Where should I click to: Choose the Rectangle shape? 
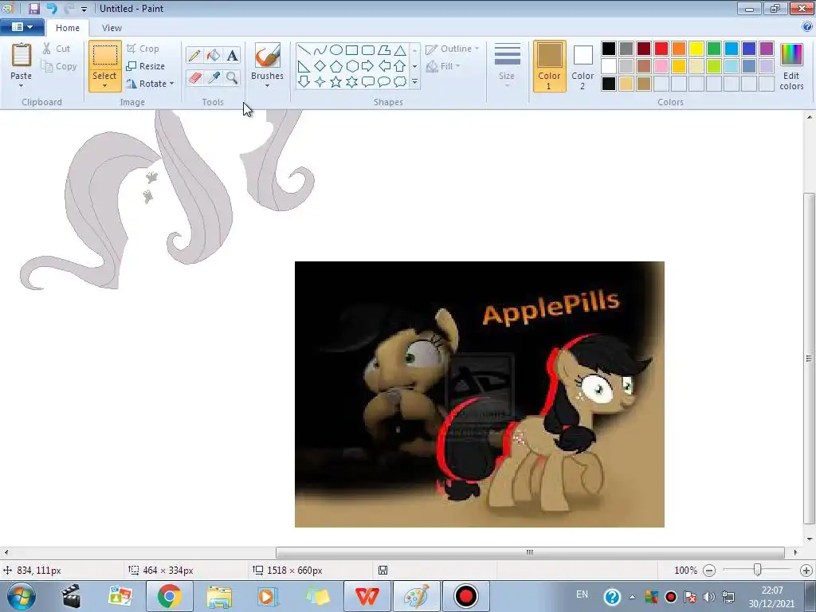coord(351,50)
